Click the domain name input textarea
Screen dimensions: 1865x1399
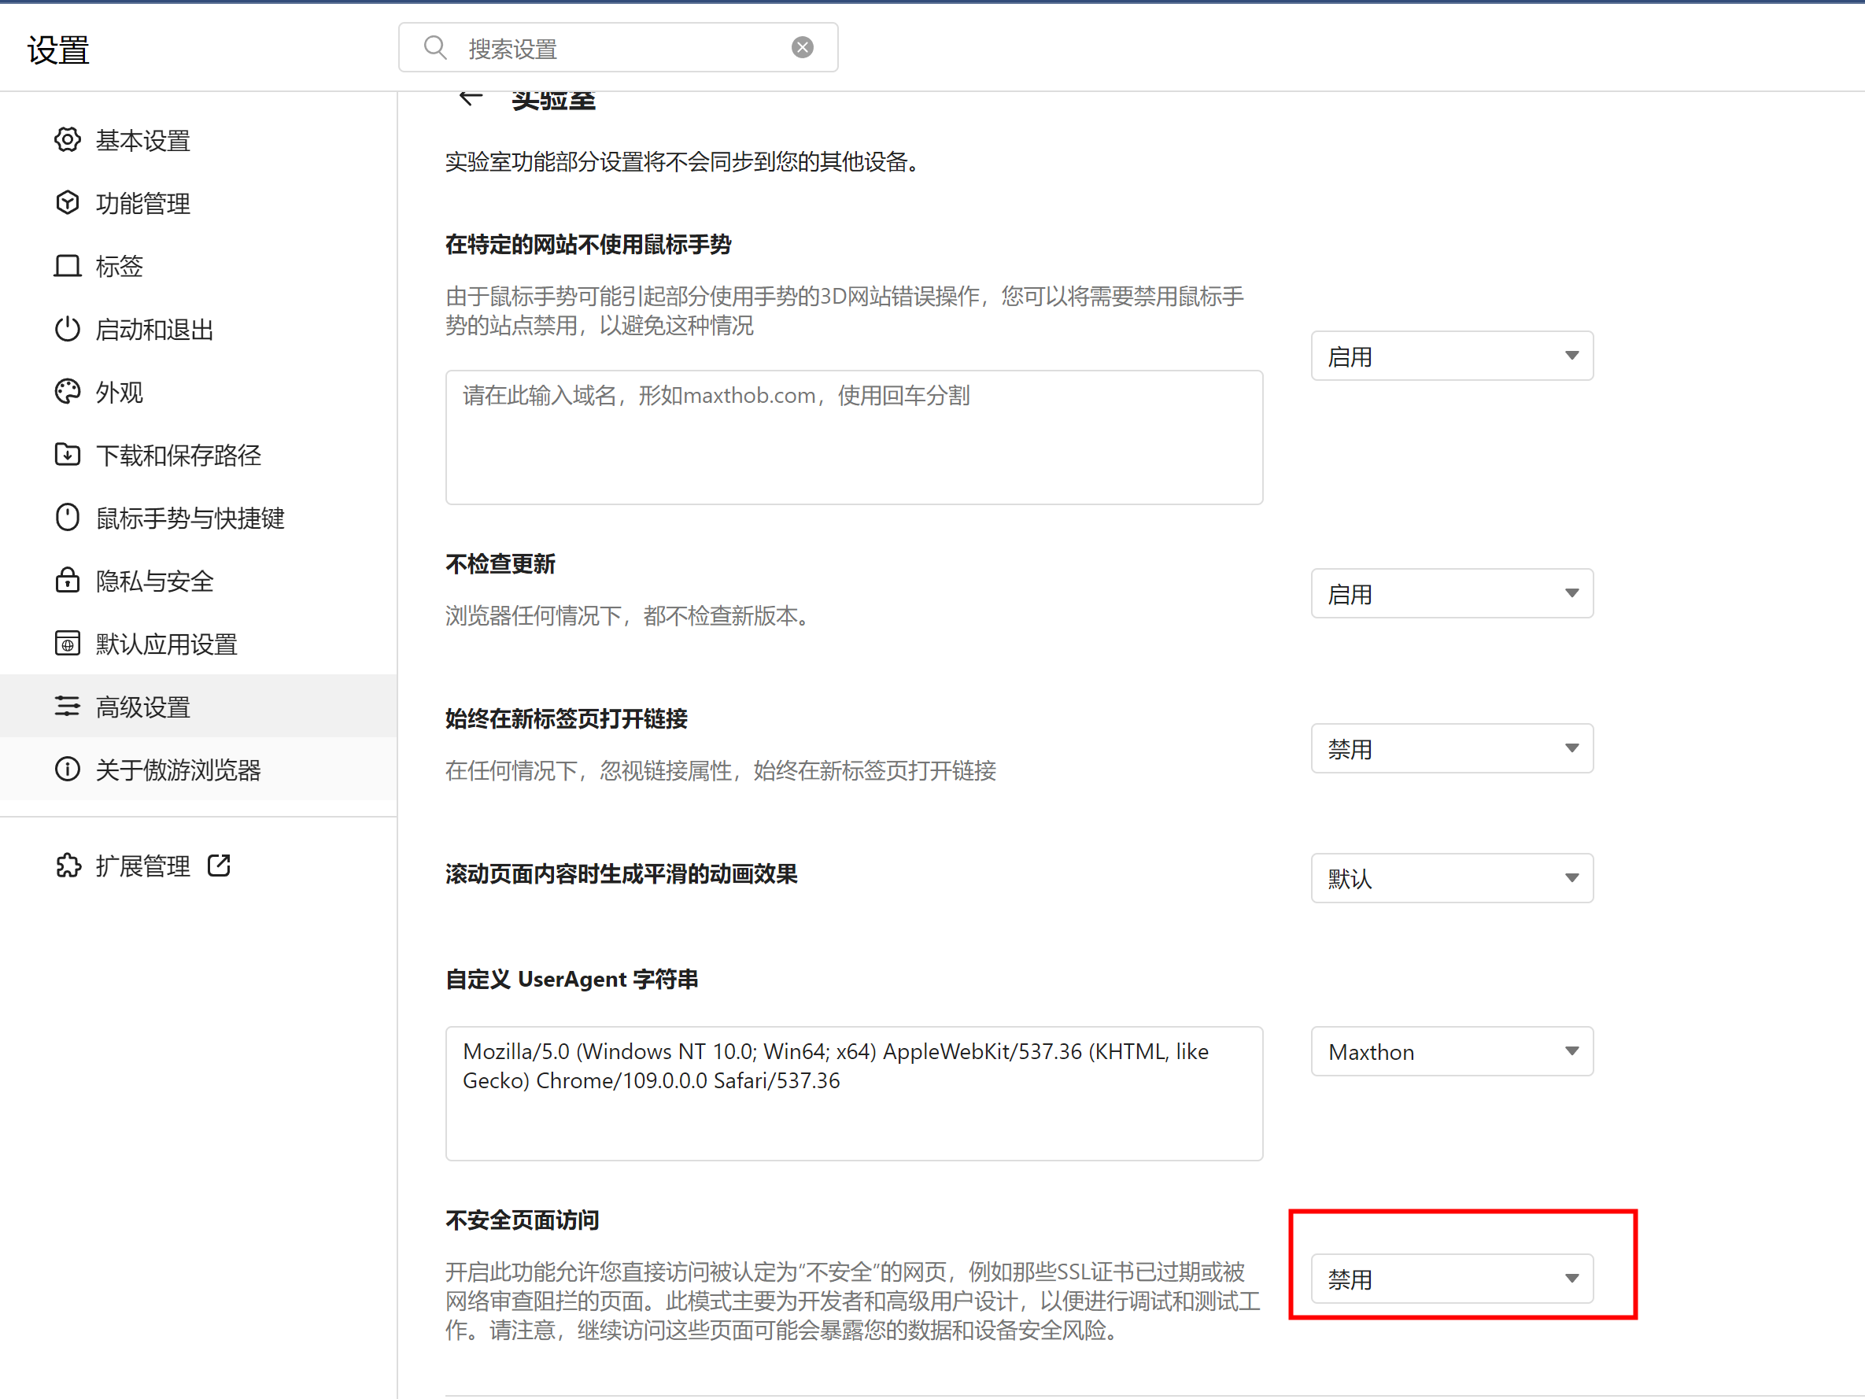[x=853, y=437]
